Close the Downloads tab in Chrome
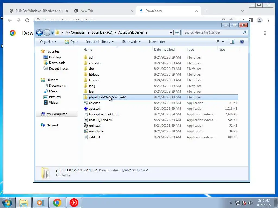The image size is (278, 208). point(197,11)
